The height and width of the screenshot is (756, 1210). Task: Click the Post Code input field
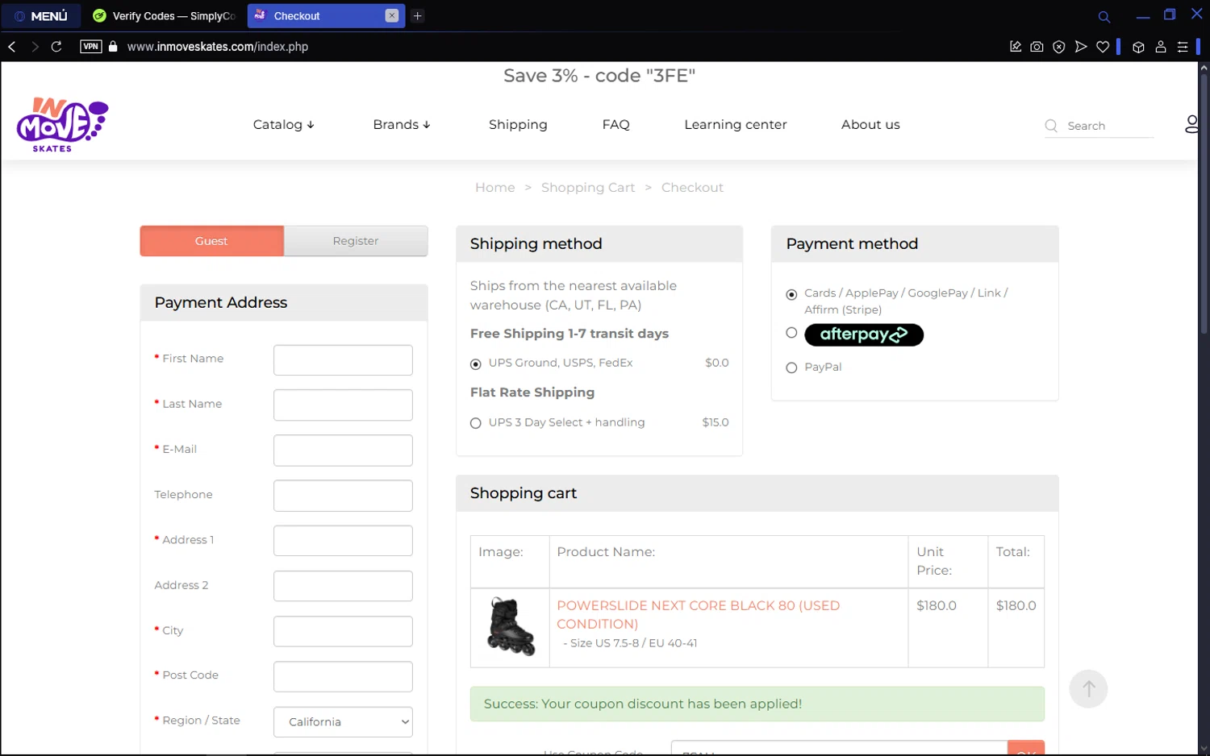[343, 676]
